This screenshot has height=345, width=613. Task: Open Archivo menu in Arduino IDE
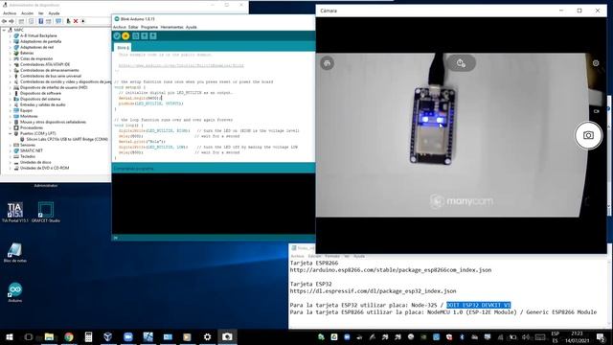pyautogui.click(x=119, y=27)
